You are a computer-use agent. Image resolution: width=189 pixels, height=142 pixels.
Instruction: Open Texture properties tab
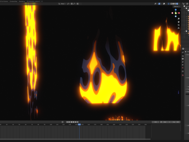pos(183,75)
